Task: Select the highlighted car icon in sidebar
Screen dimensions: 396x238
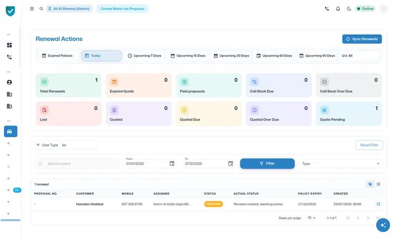Action: pyautogui.click(x=10, y=131)
